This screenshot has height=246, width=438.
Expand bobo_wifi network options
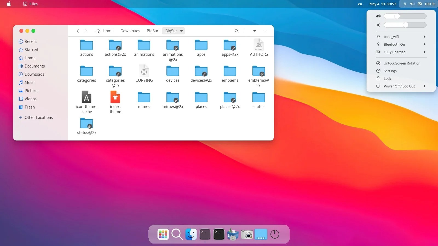tap(424, 36)
